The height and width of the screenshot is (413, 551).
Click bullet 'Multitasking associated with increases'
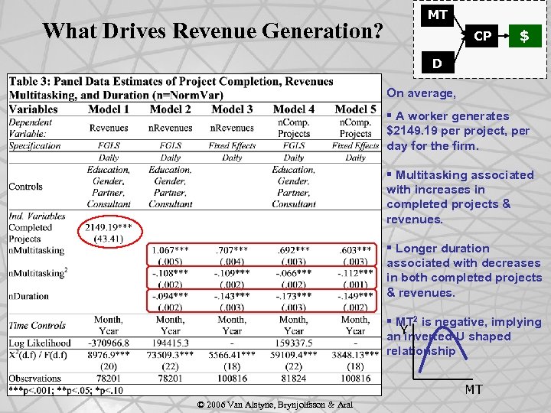pos(460,197)
